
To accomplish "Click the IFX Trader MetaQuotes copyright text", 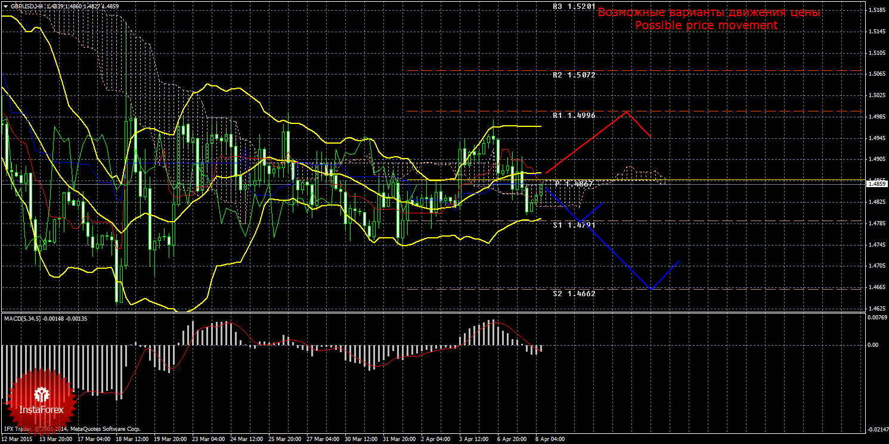I will click(72, 429).
